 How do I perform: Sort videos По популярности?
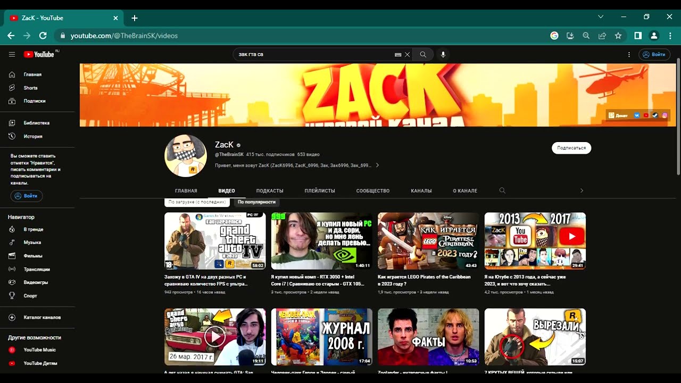[256, 202]
